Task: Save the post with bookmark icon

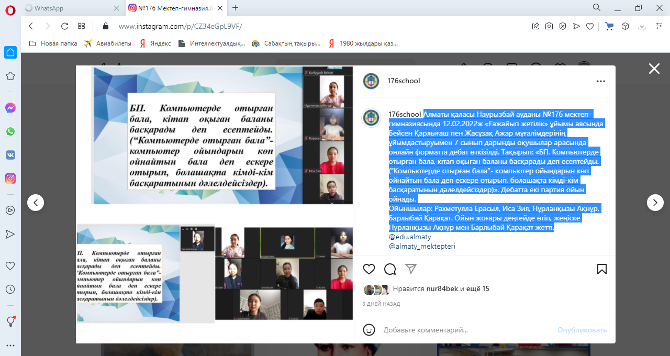Action: [x=601, y=269]
